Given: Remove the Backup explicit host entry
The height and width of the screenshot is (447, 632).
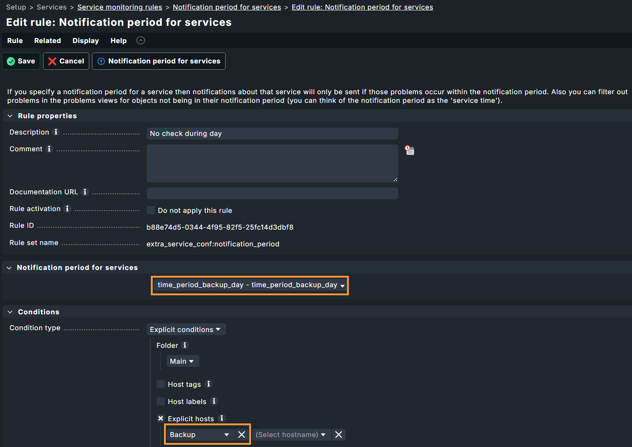Looking at the screenshot, I should (x=241, y=435).
